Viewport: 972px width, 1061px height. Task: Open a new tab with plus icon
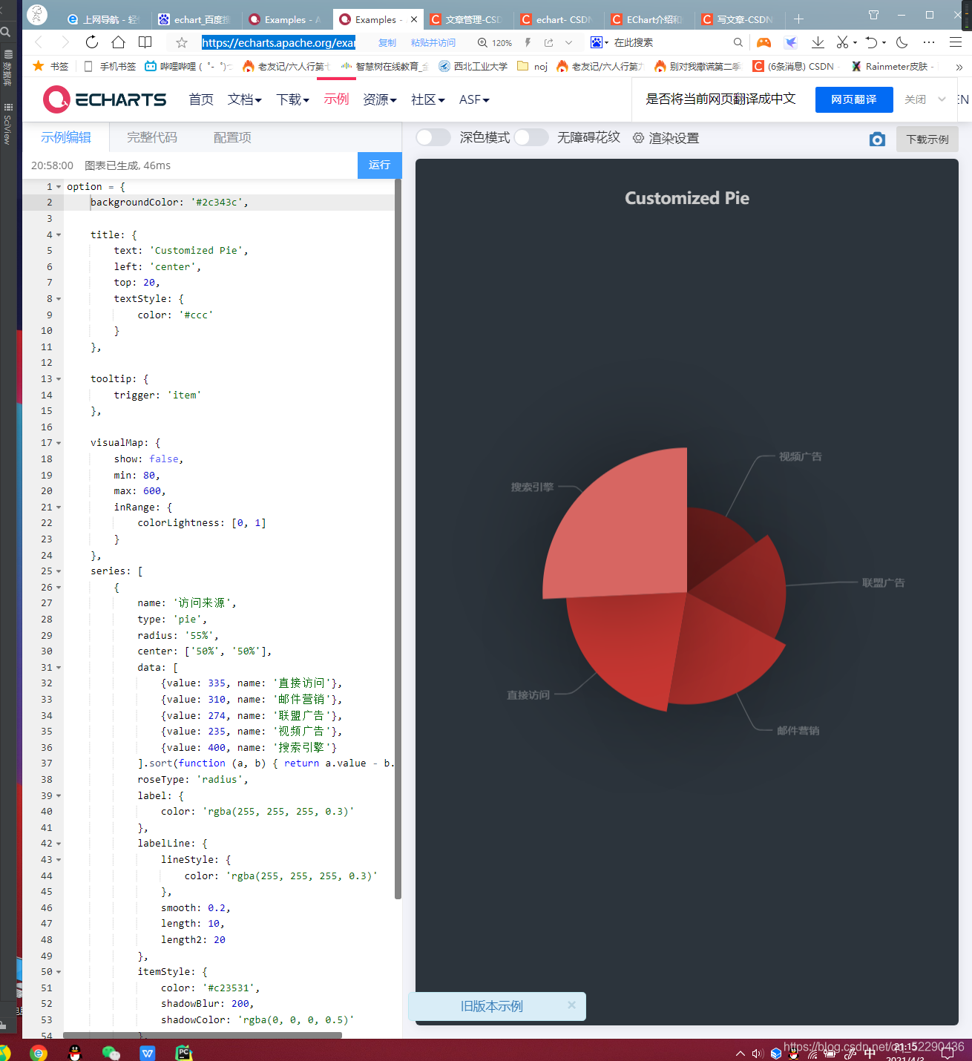point(799,19)
